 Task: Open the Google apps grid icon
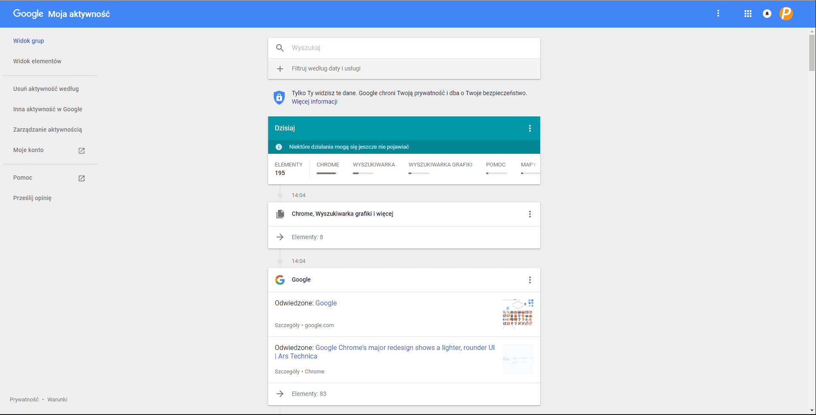tap(748, 14)
